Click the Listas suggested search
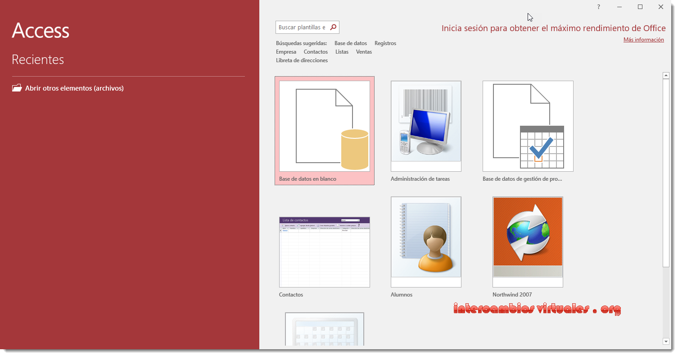 [342, 52]
